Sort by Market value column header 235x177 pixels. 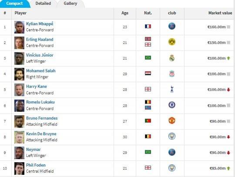click(x=220, y=13)
